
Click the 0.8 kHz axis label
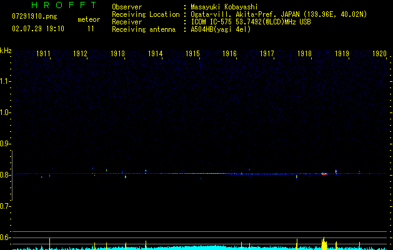[5, 175]
